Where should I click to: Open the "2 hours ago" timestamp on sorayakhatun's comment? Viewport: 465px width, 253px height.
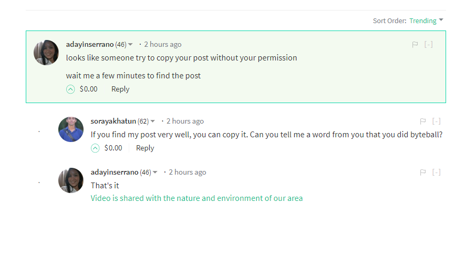click(x=185, y=122)
